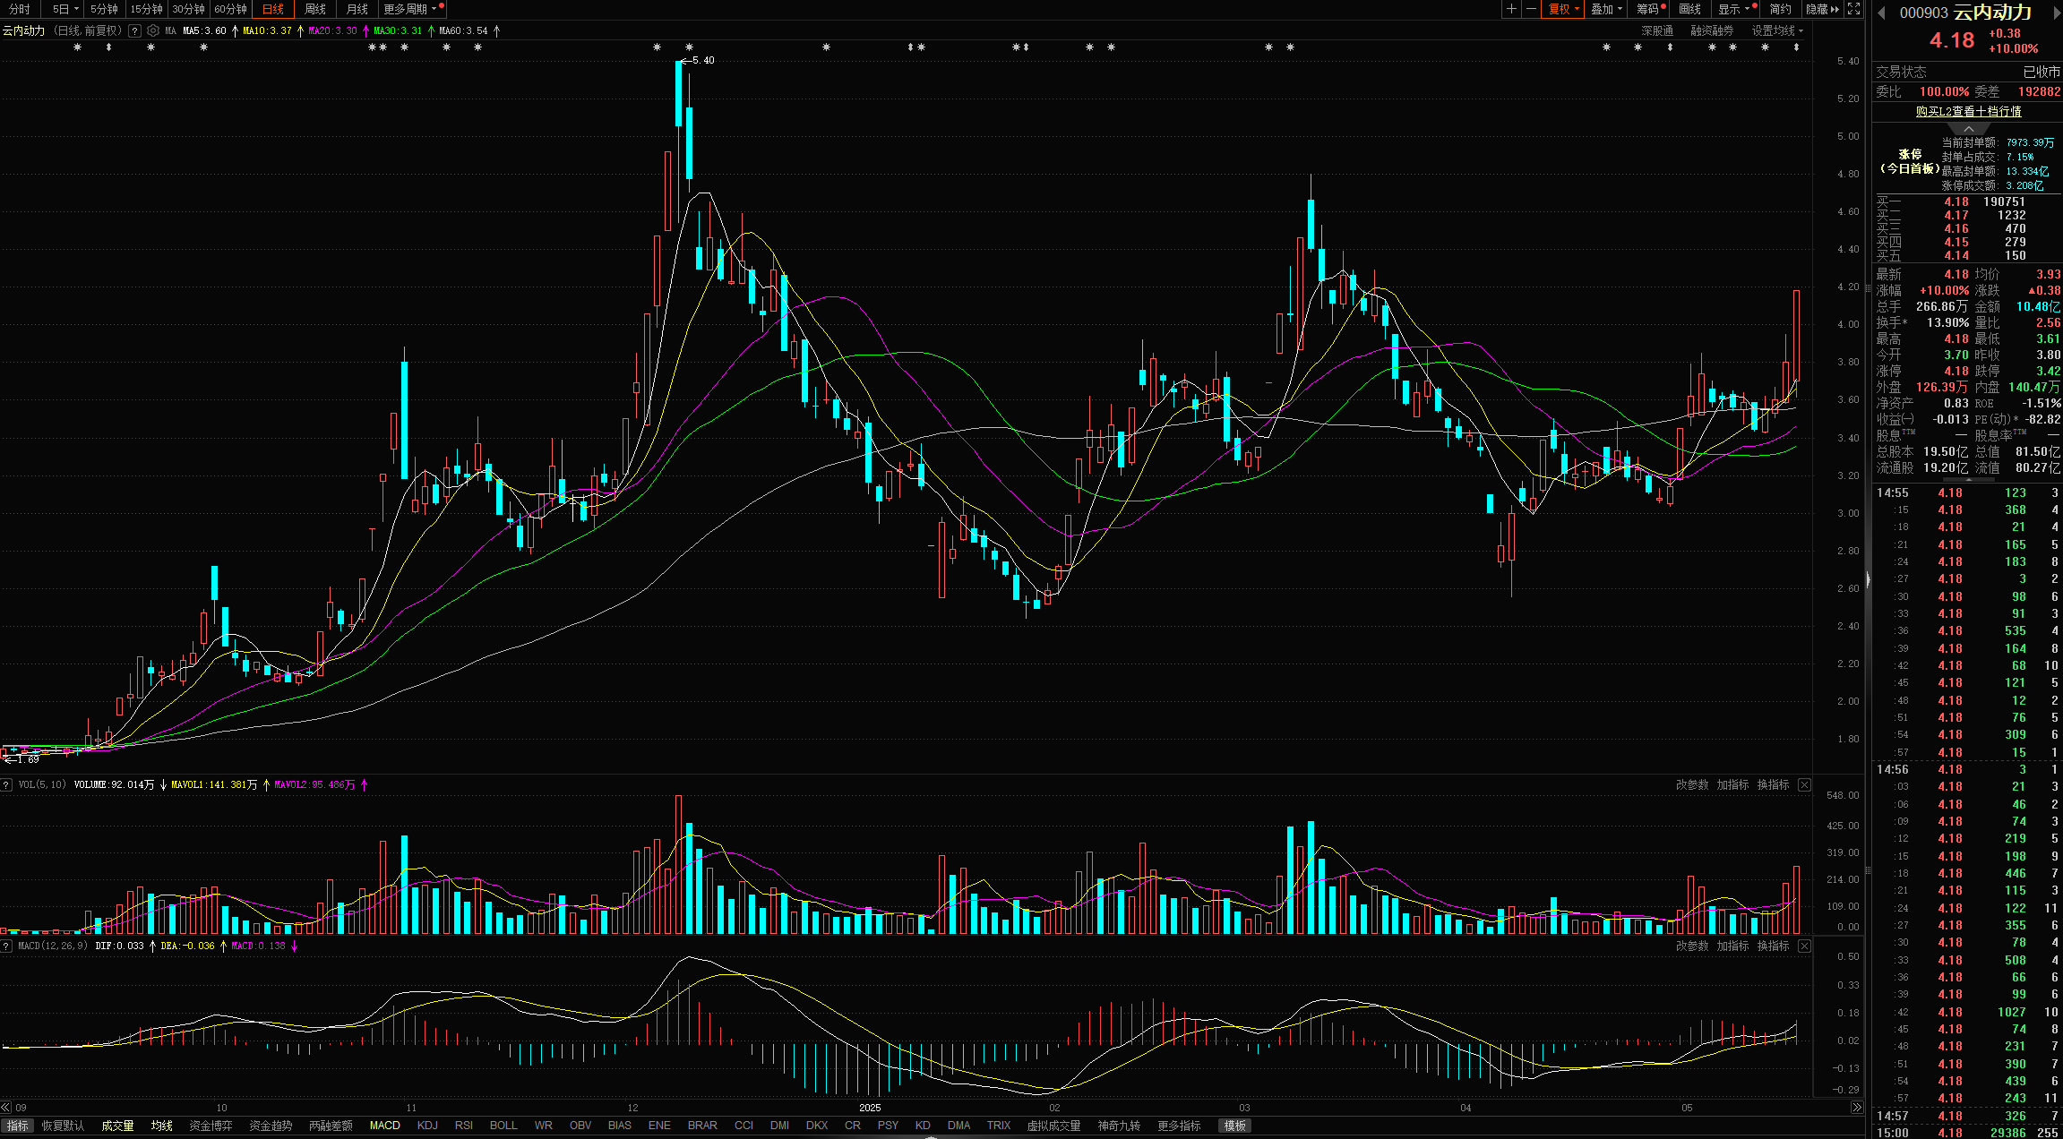Open help icon of the MACD panel
This screenshot has height=1139, width=2063.
(6, 946)
